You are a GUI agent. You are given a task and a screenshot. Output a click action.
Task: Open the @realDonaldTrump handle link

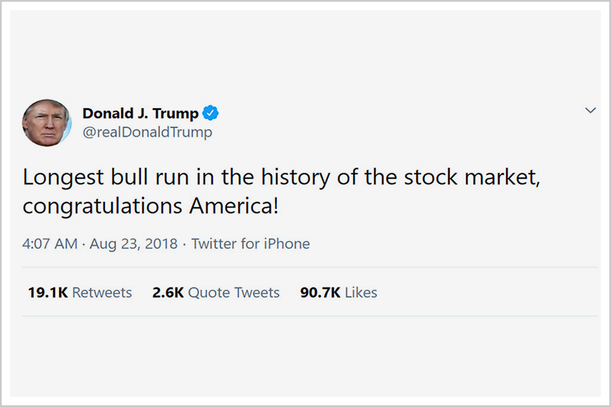147,132
